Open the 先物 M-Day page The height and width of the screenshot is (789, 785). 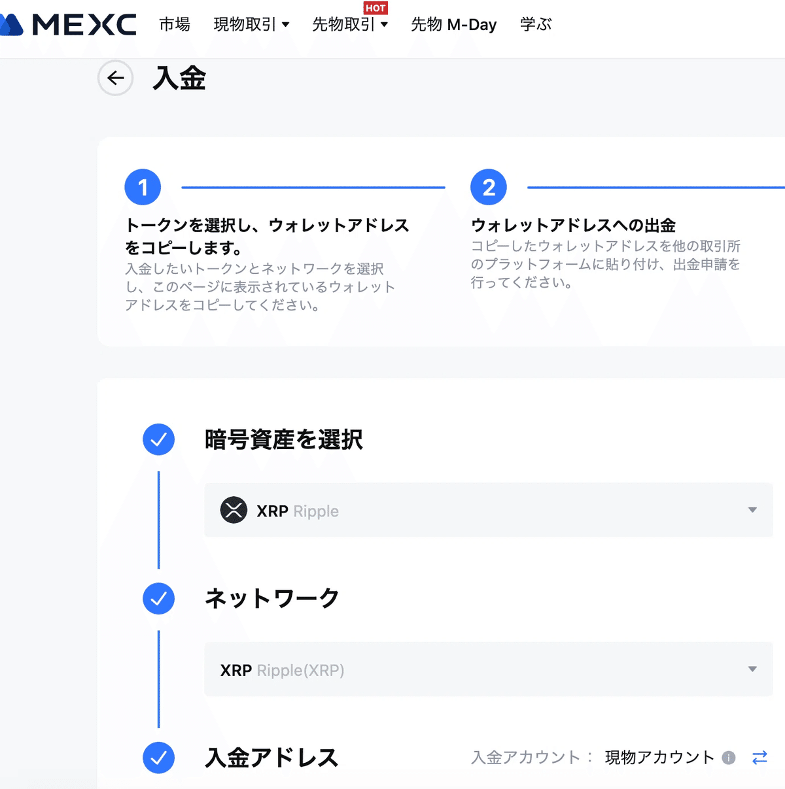click(453, 25)
